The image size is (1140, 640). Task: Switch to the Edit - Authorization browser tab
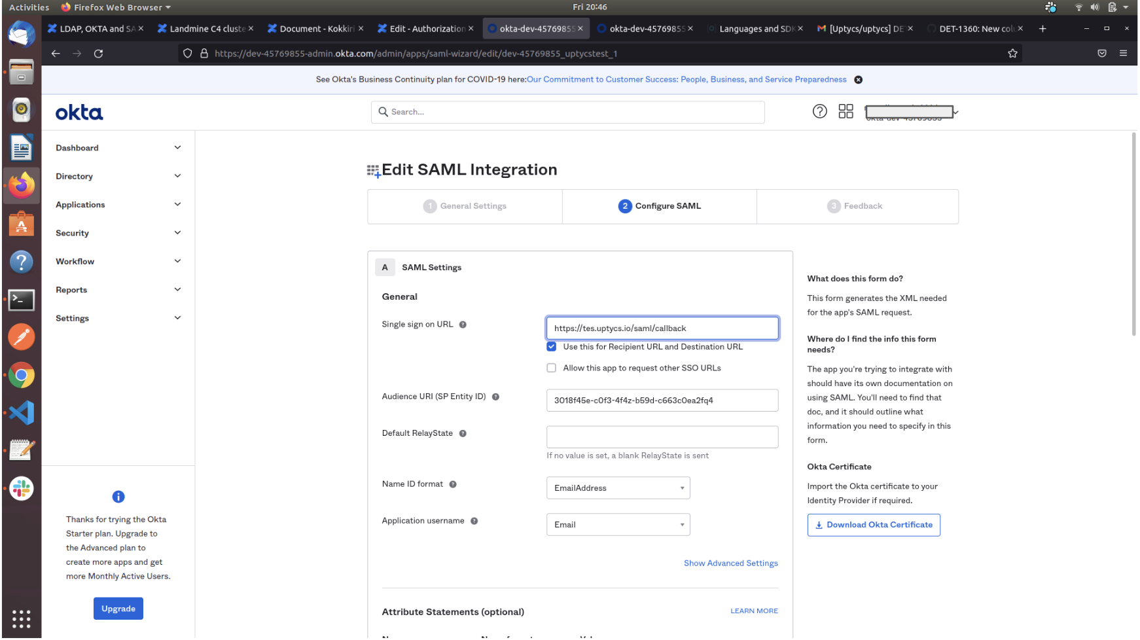(x=425, y=29)
